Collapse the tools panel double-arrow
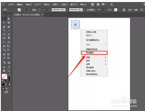 click(x=2, y=13)
